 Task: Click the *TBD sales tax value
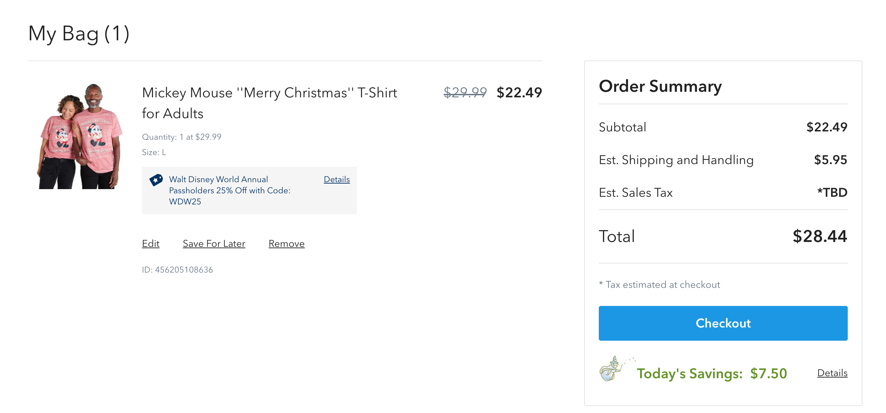tap(832, 193)
